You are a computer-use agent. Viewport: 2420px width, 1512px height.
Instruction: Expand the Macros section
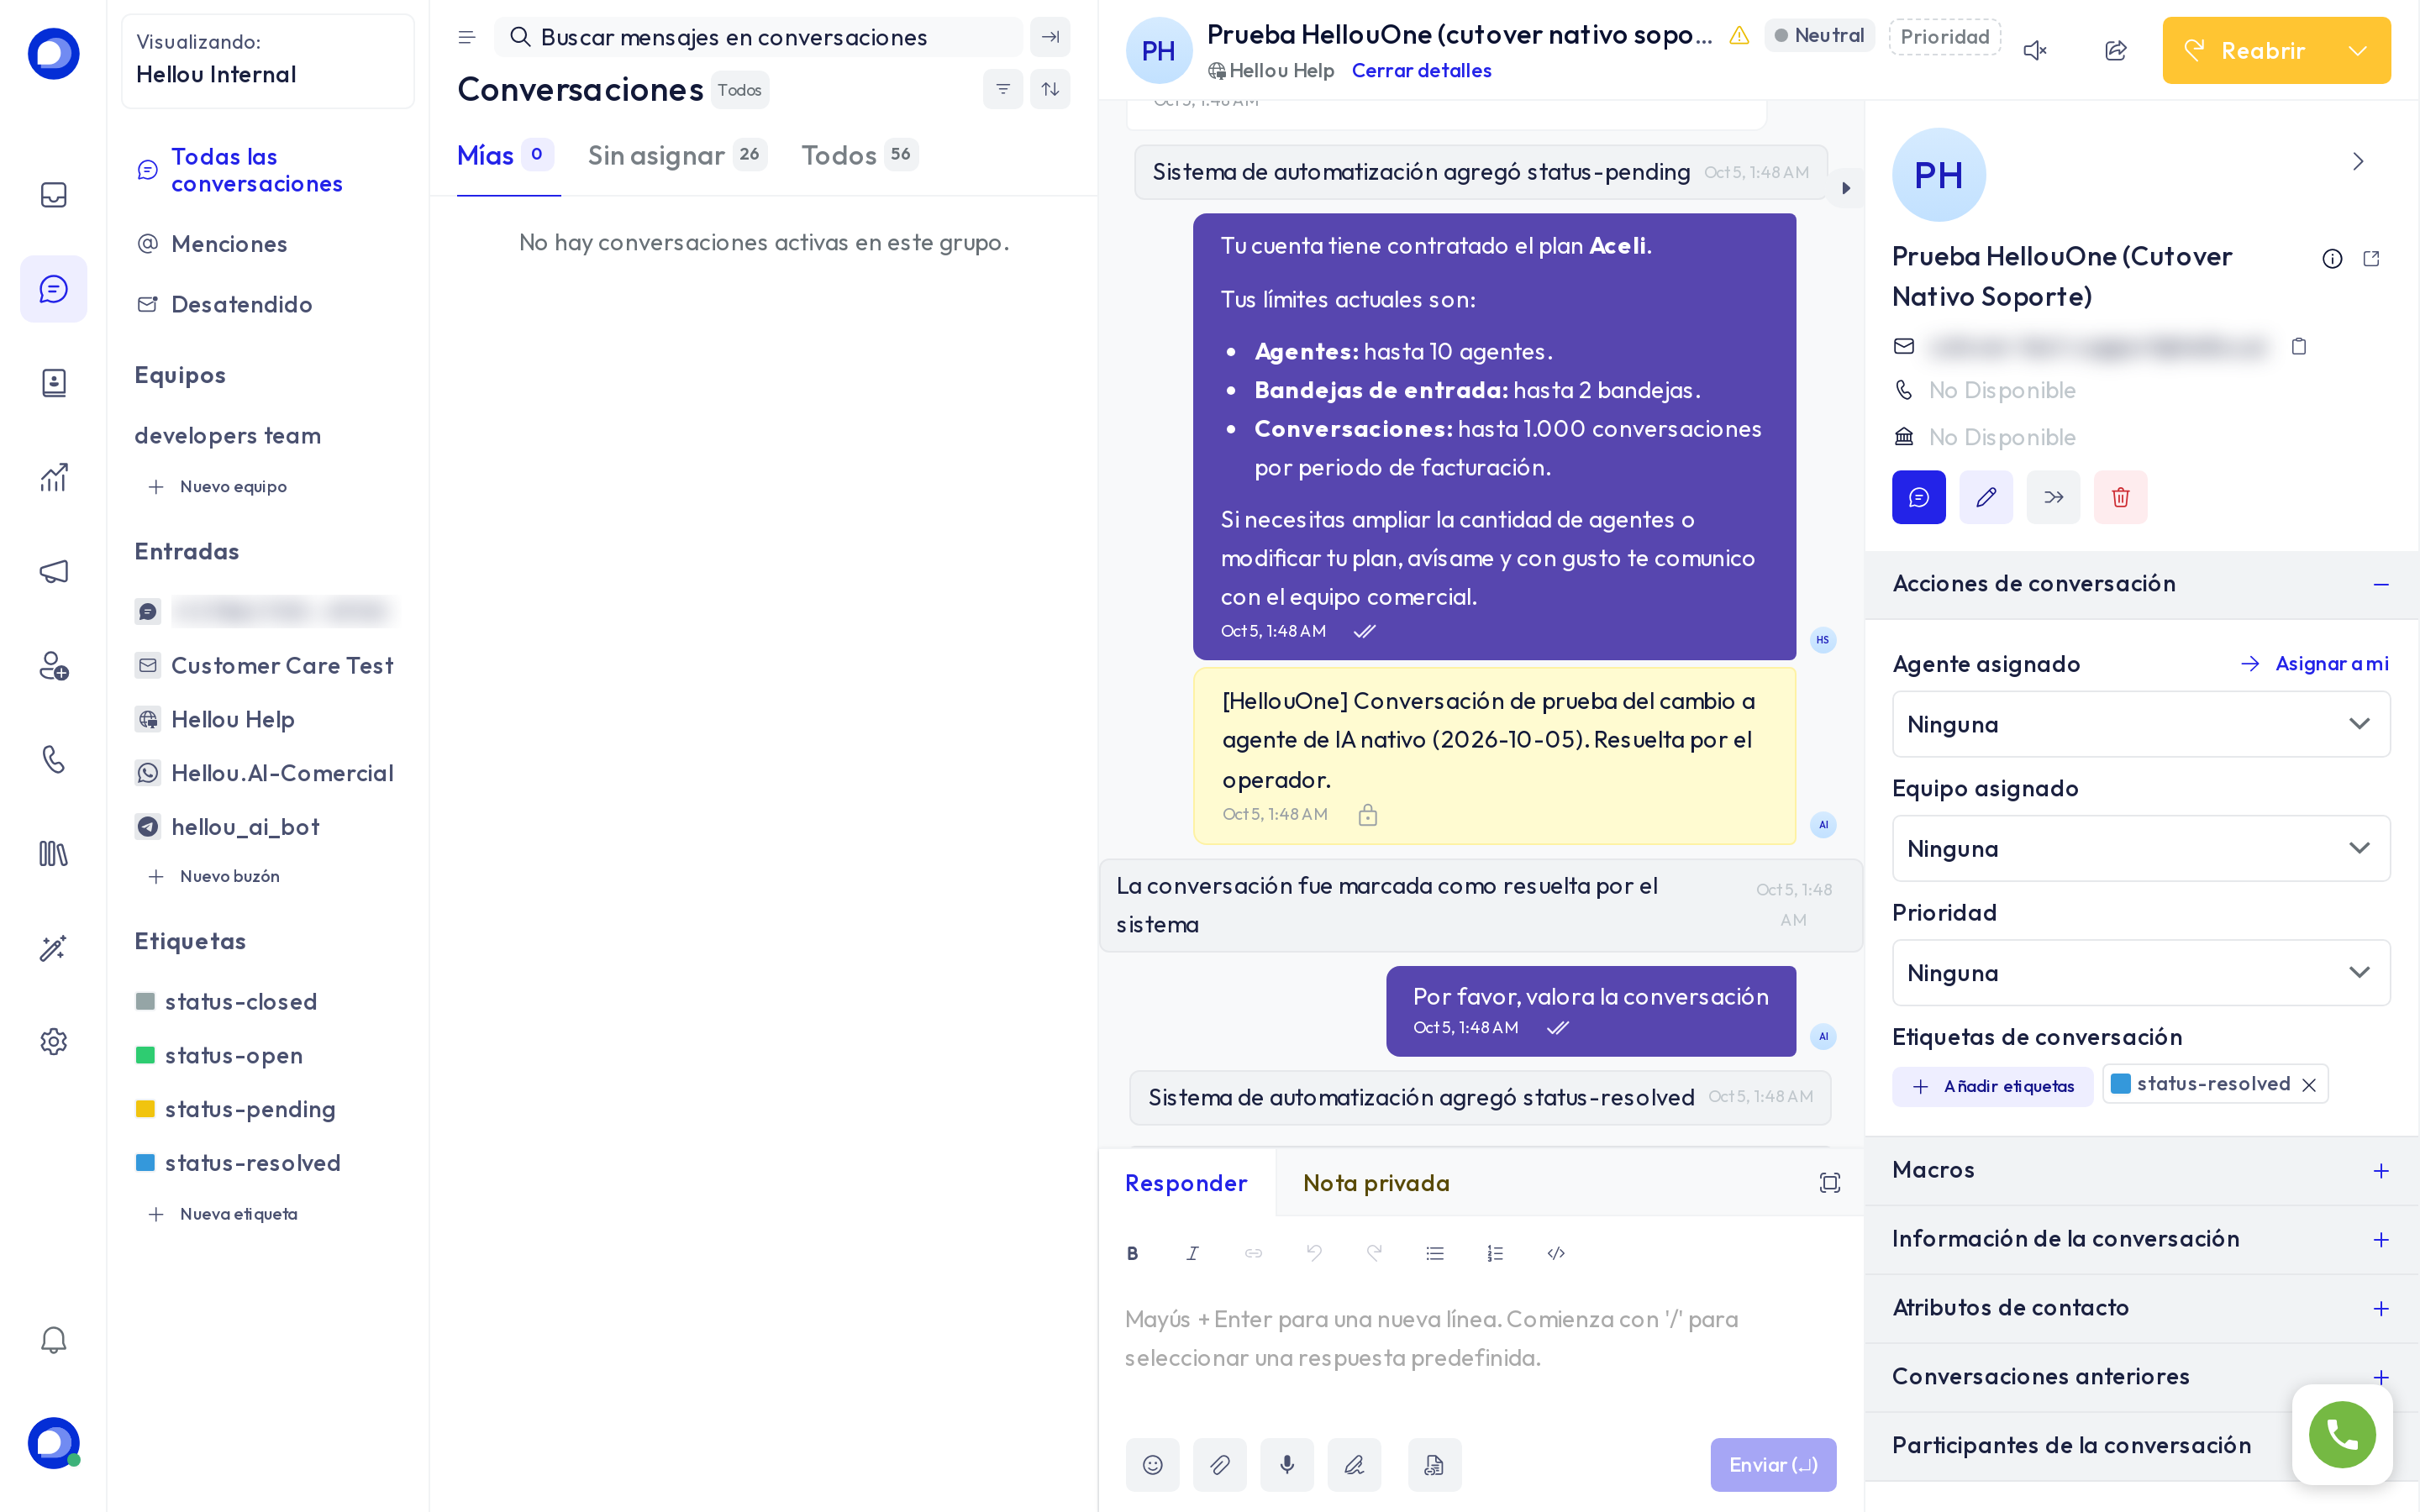click(x=2140, y=1170)
